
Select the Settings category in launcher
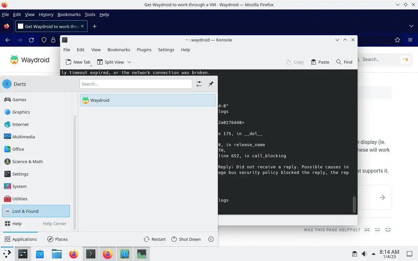(x=36, y=174)
